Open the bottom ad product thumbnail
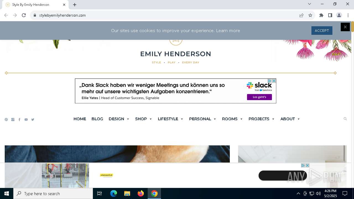Screen dimensions: 354x199 pos(65,176)
